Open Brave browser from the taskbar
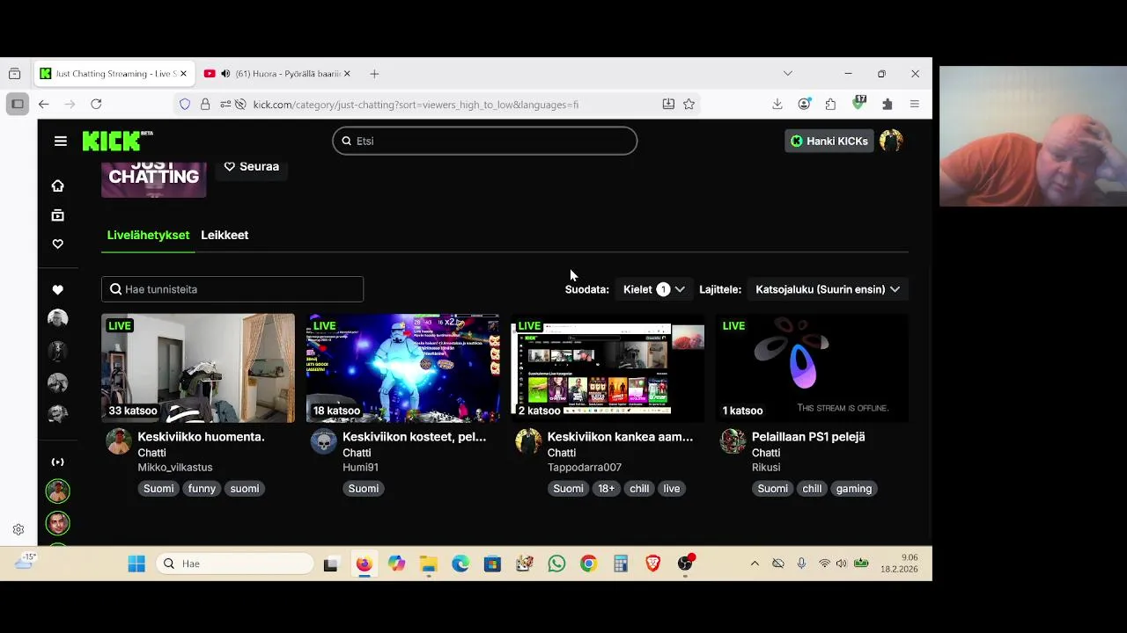 (653, 564)
